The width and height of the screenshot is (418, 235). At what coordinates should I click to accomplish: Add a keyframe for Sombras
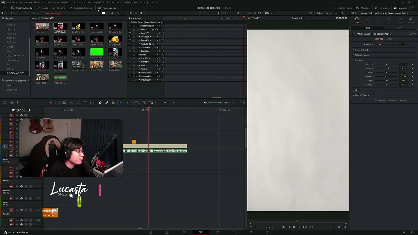coord(412,69)
